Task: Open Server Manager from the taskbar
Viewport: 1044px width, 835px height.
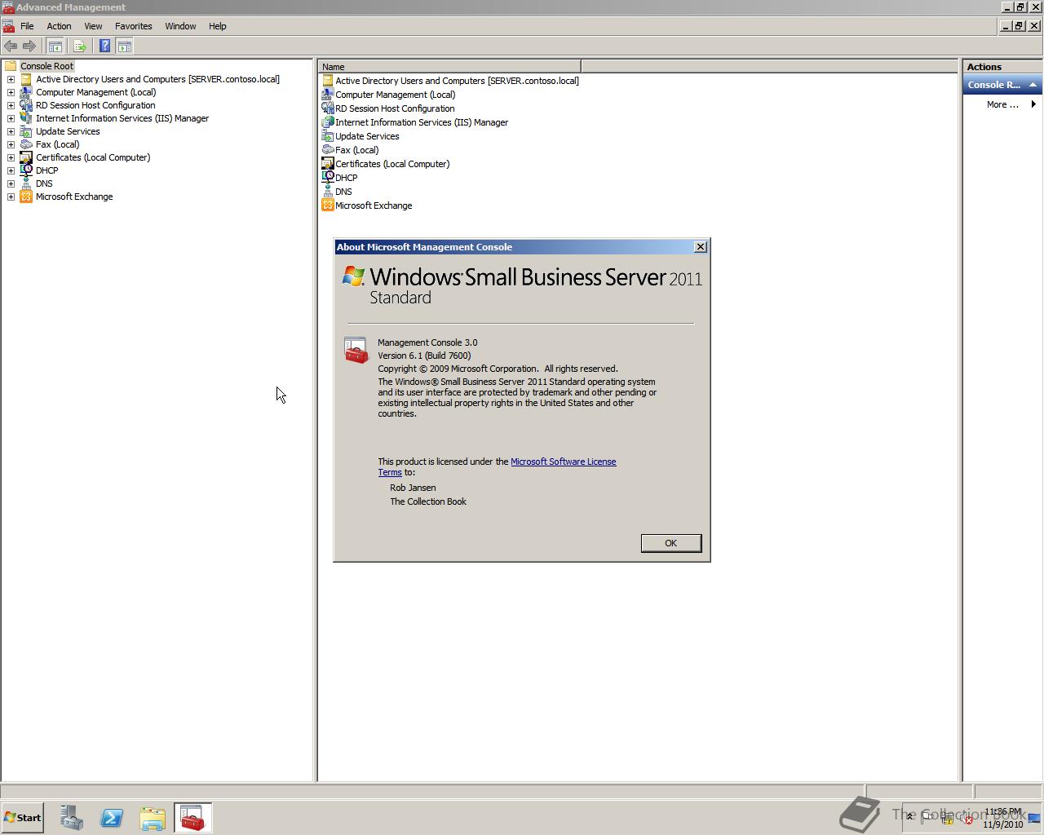Action: 71,818
